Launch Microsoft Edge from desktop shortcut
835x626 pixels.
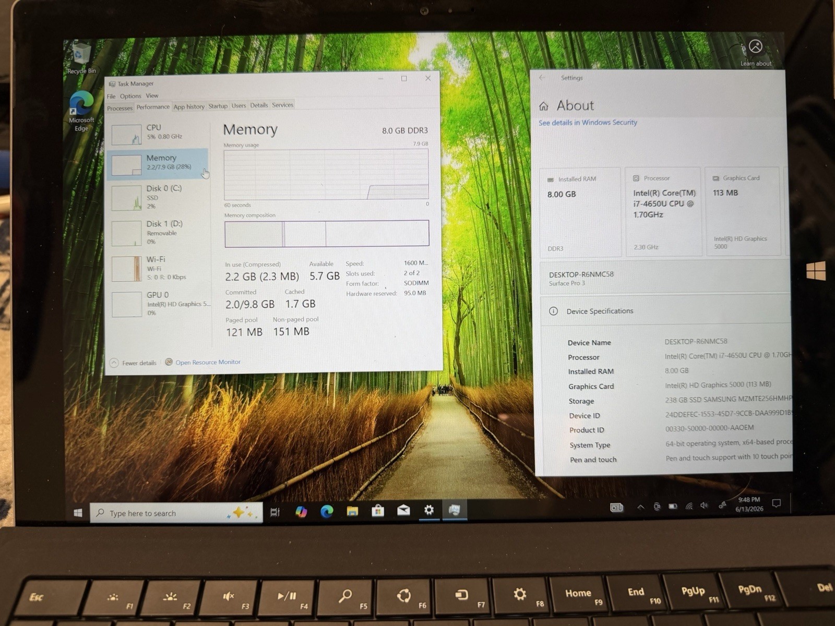pos(81,111)
